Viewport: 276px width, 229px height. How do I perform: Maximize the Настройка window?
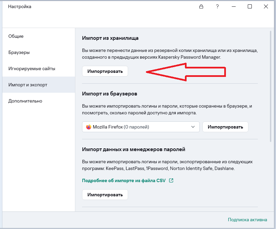[x=250, y=7]
